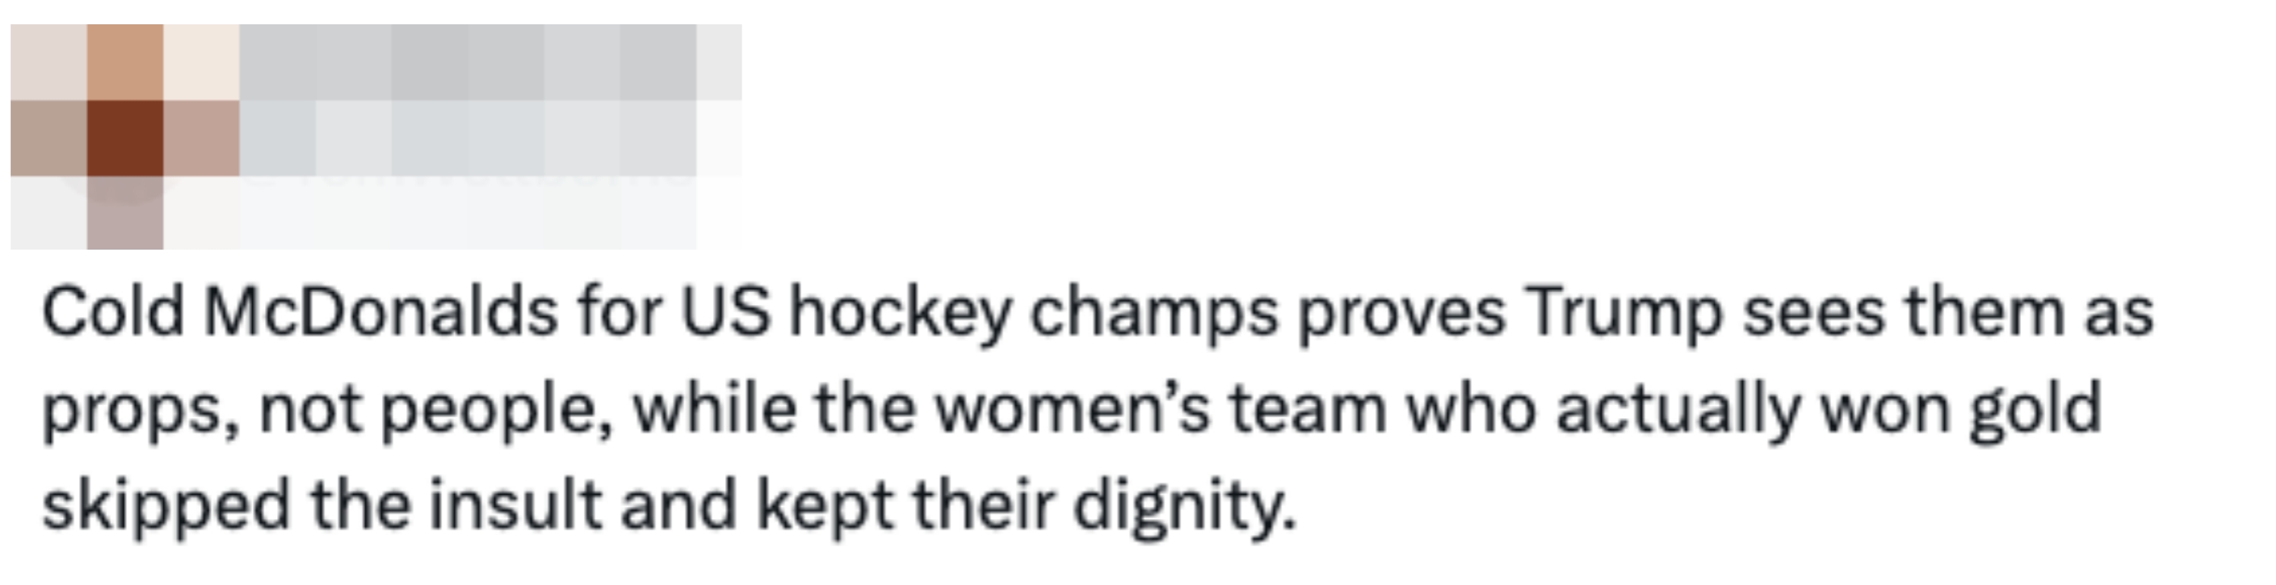This screenshot has width=2276, height=585.
Task: Click the word "kept" in the post
Action: tap(824, 505)
